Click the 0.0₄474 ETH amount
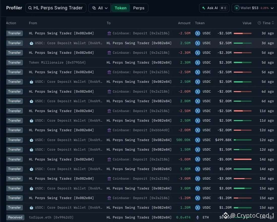Viewport: 277px width, 222px height. pos(183,217)
